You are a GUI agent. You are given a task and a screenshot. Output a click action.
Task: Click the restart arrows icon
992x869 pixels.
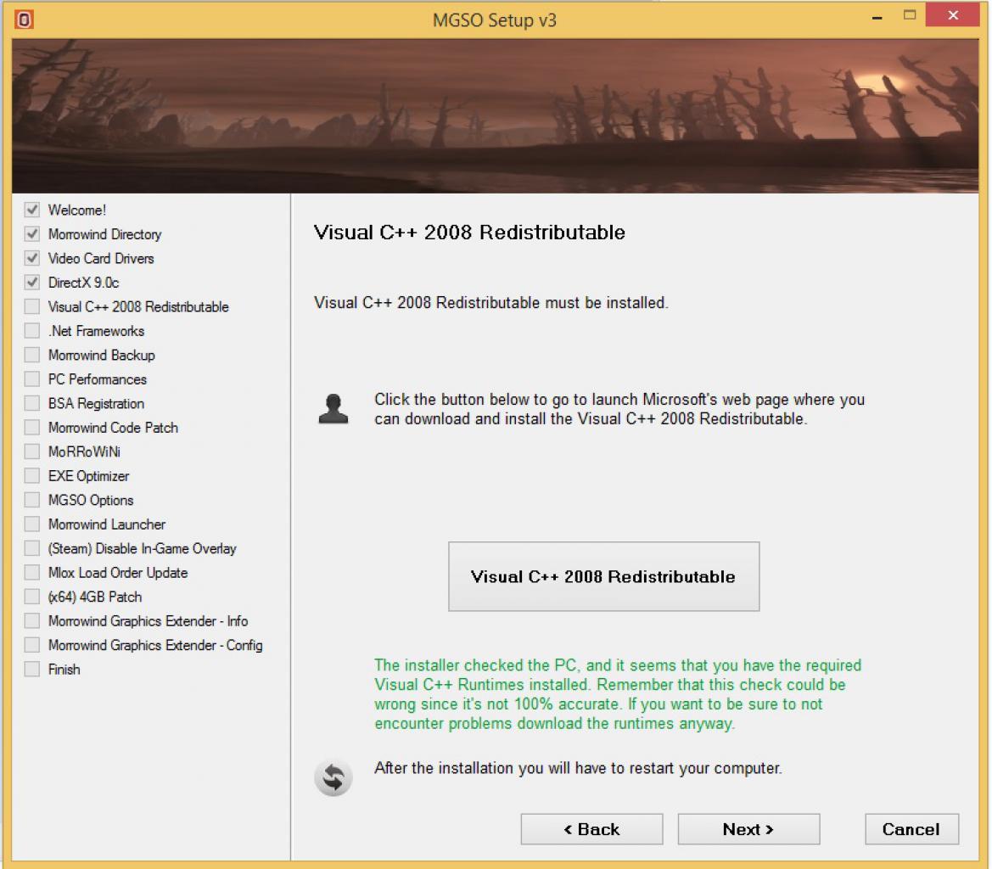click(333, 777)
